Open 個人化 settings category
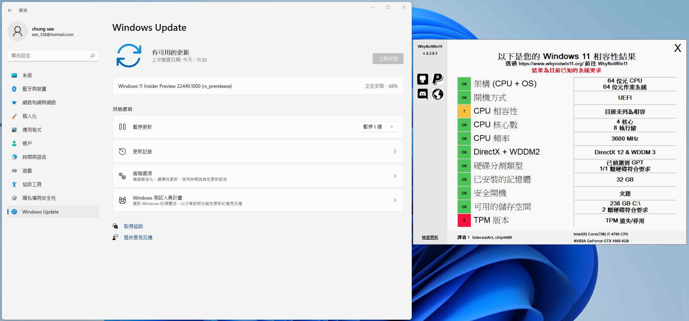 [53, 116]
